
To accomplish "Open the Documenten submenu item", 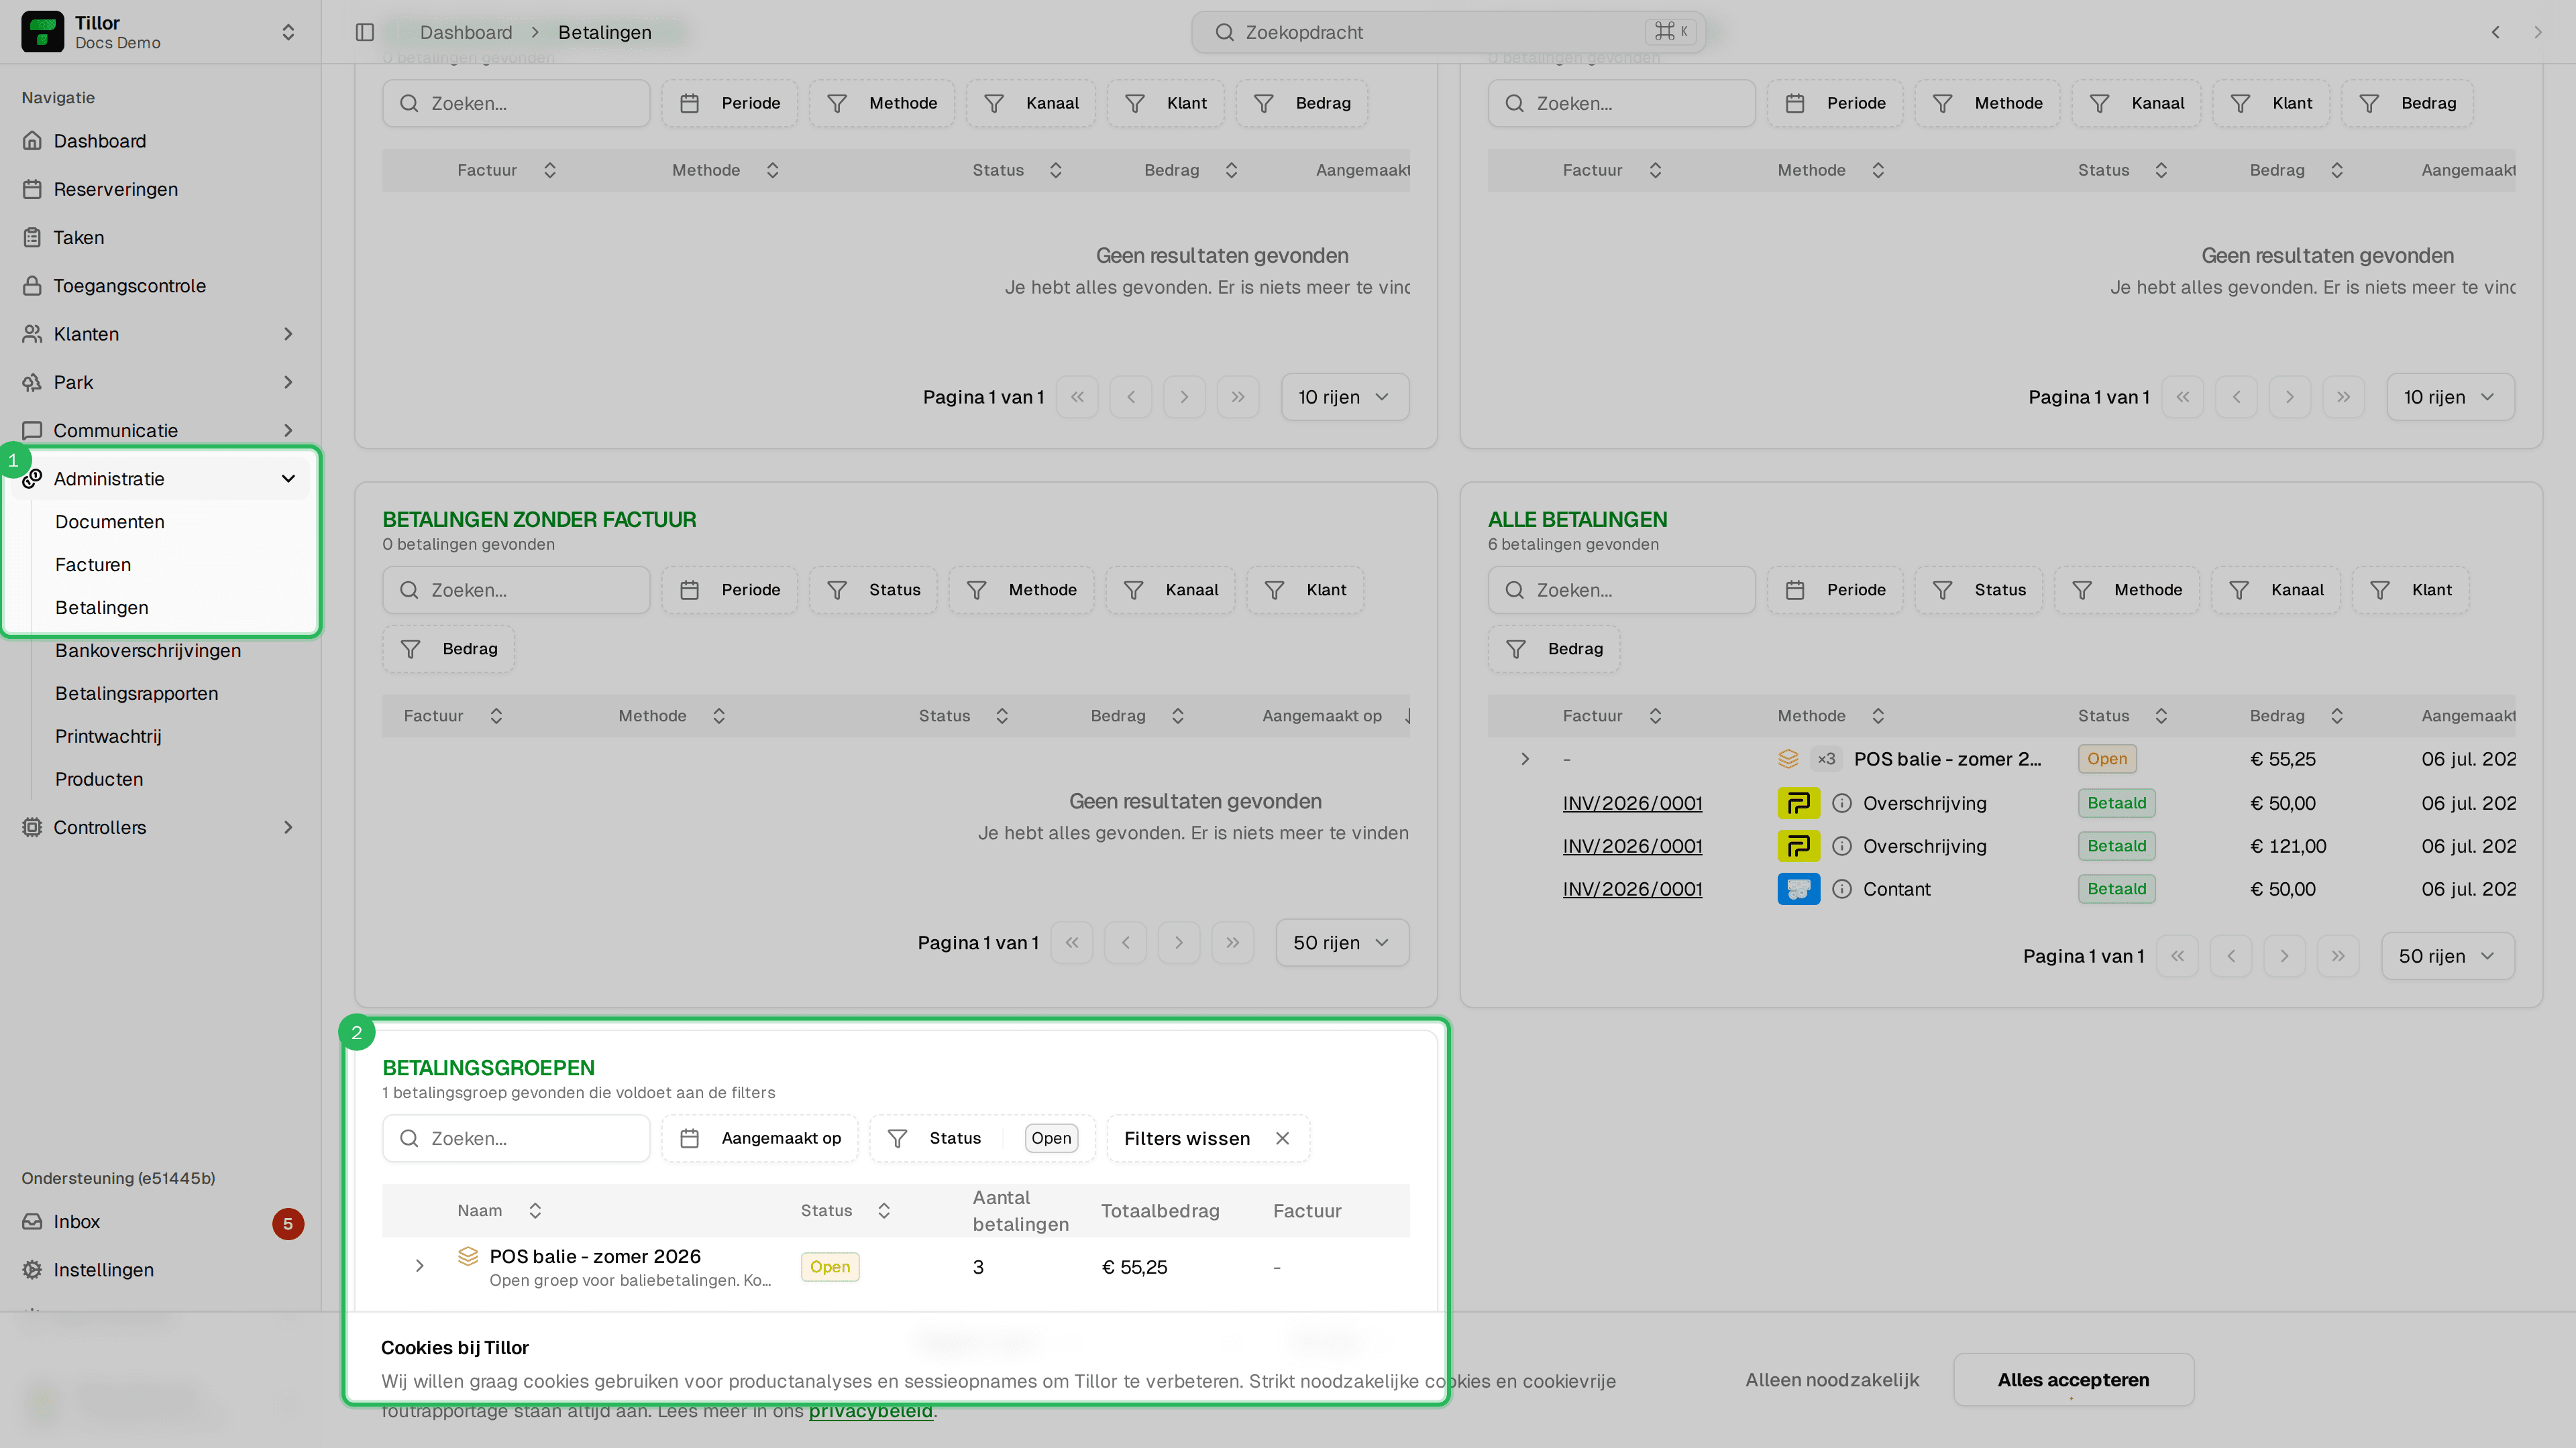I will click(x=110, y=522).
